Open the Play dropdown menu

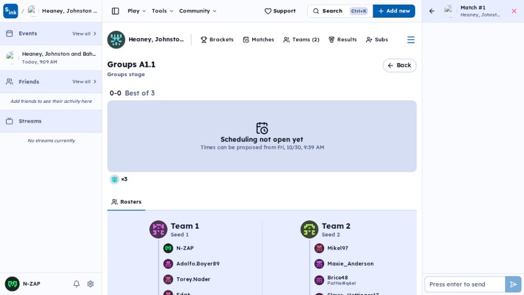(x=137, y=11)
